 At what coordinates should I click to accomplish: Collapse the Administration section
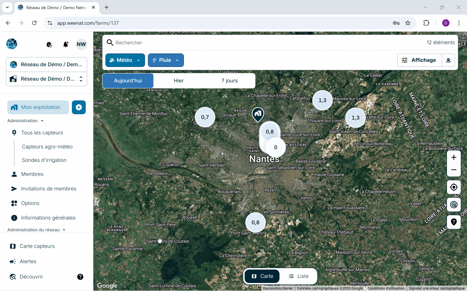(x=26, y=121)
